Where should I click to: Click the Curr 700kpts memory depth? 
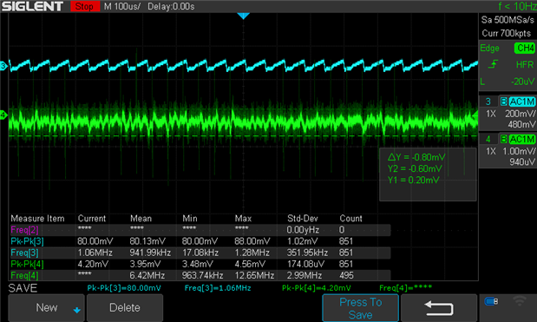pos(506,33)
